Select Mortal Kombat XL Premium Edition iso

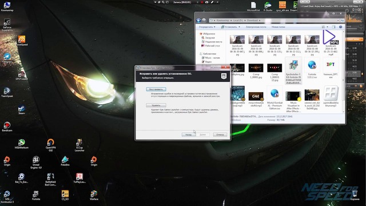coord(274,99)
